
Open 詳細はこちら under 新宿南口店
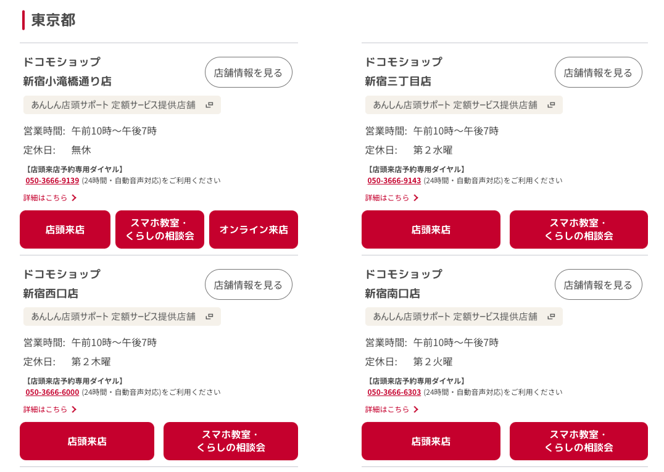pos(387,409)
